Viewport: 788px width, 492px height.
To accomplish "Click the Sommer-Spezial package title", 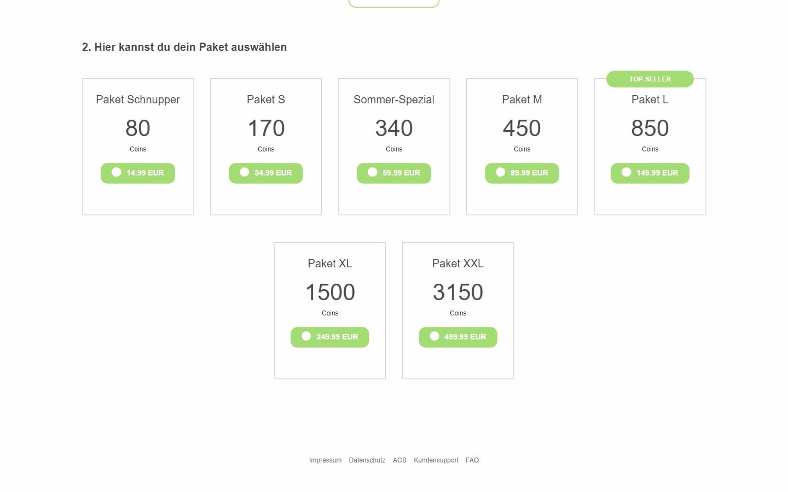I will [394, 99].
